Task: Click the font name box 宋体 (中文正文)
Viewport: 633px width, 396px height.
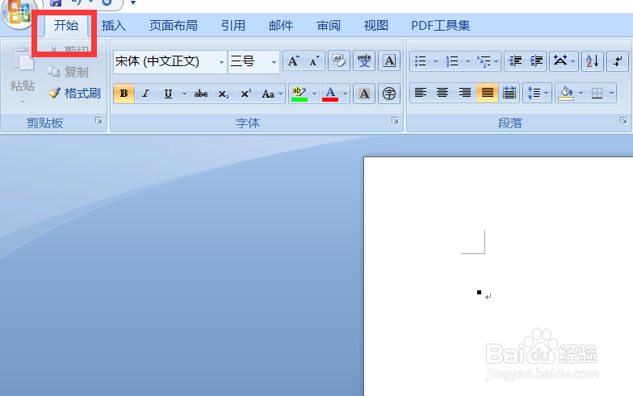Action: 165,61
